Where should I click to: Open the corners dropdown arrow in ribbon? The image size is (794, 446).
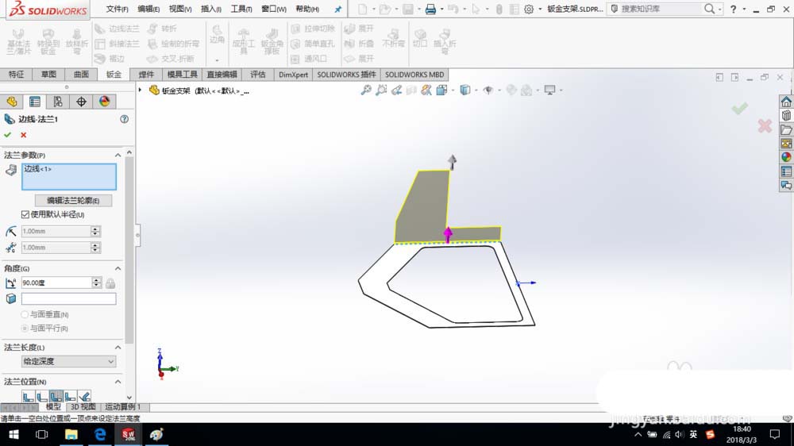217,60
